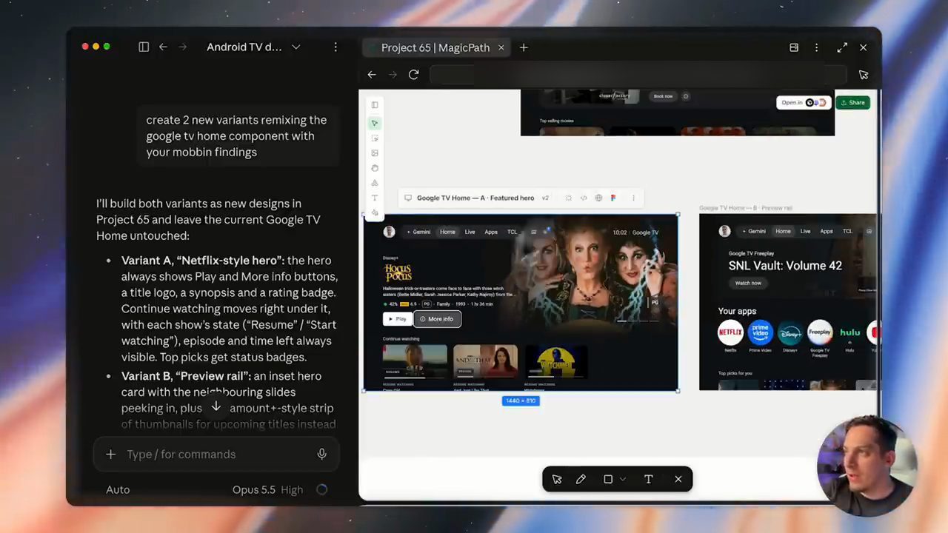This screenshot has height=533, width=948.
Task: Open the browser panel three-dot menu
Action: pyautogui.click(x=816, y=47)
